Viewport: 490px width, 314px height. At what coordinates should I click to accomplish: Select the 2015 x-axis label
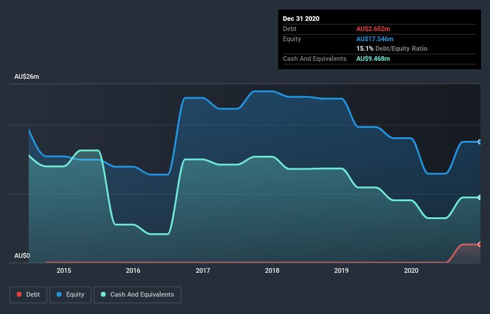[x=64, y=270]
